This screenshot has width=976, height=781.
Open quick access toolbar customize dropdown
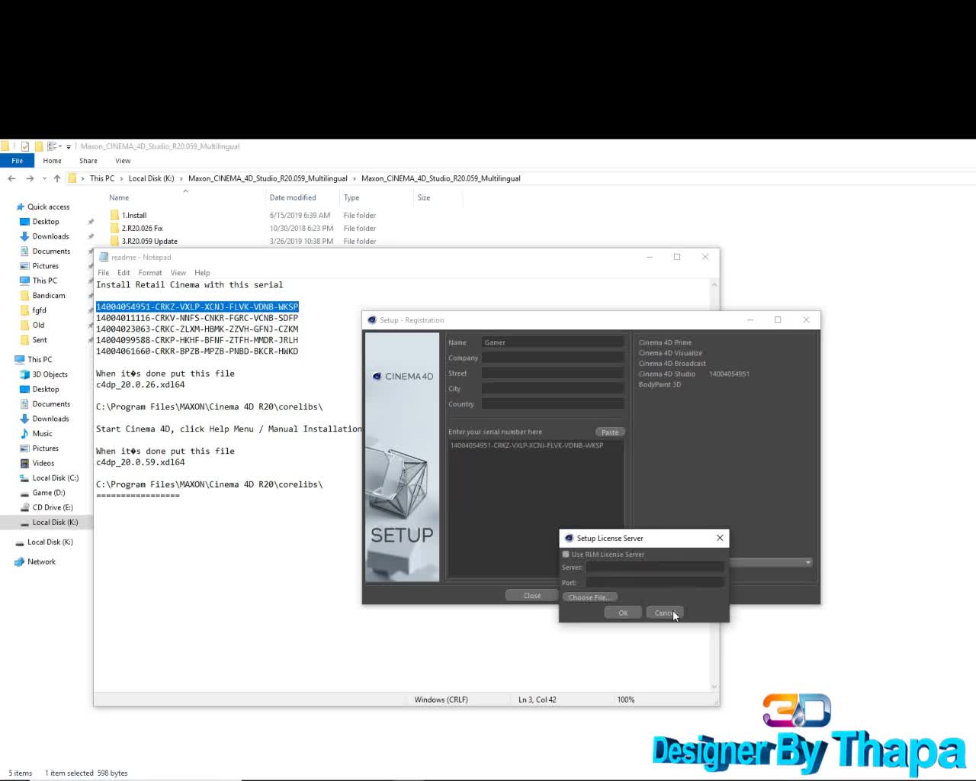(69, 146)
